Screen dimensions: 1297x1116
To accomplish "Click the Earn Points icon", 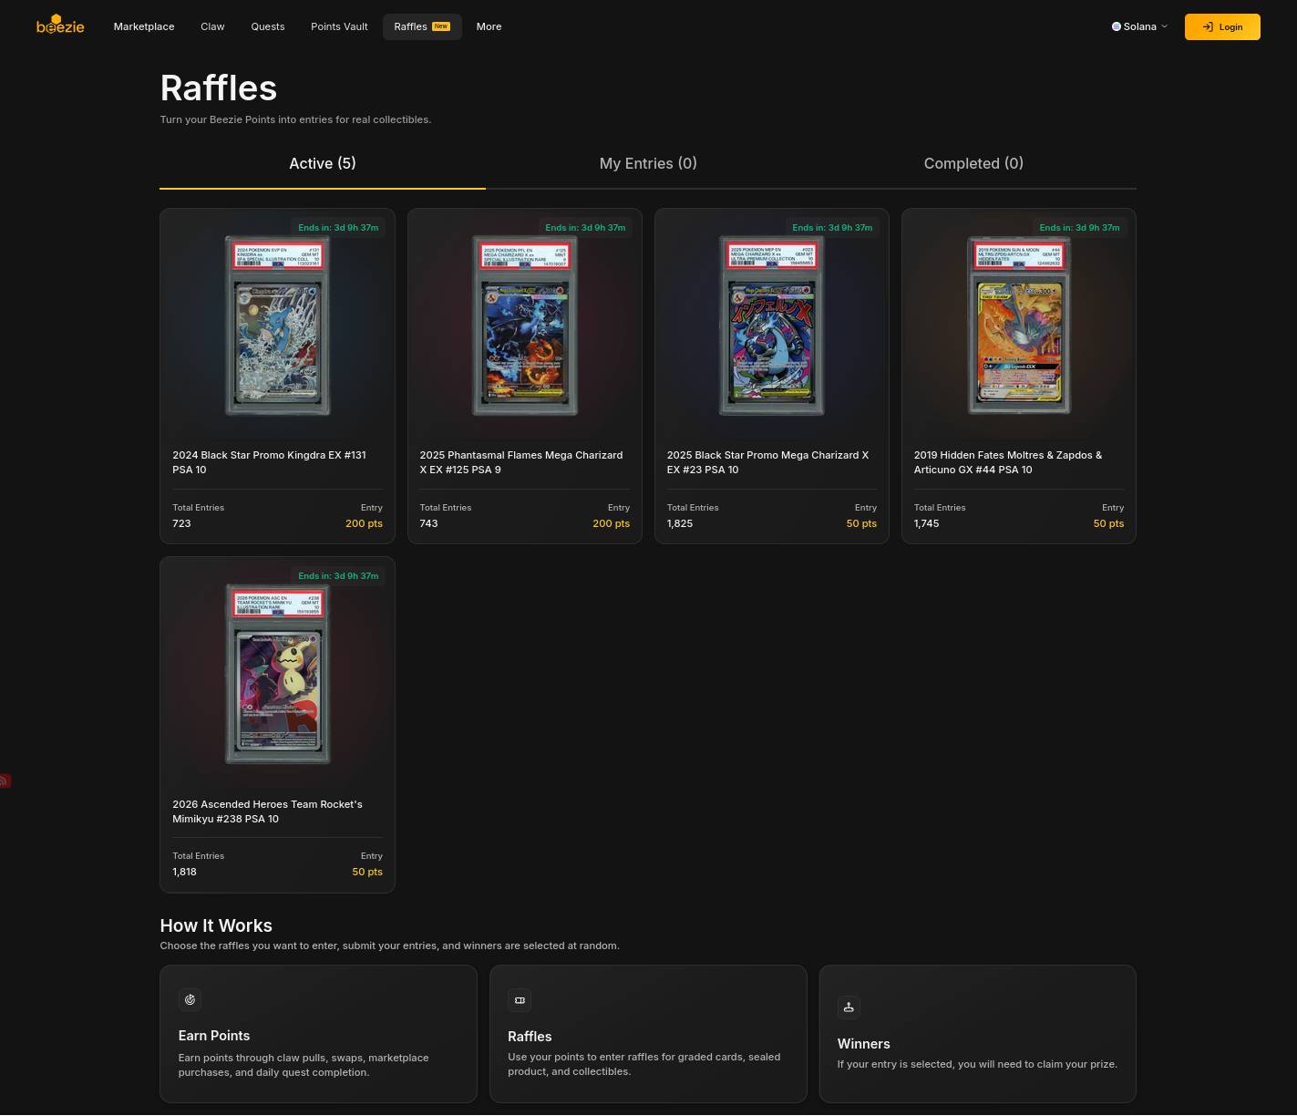I will pos(190,999).
